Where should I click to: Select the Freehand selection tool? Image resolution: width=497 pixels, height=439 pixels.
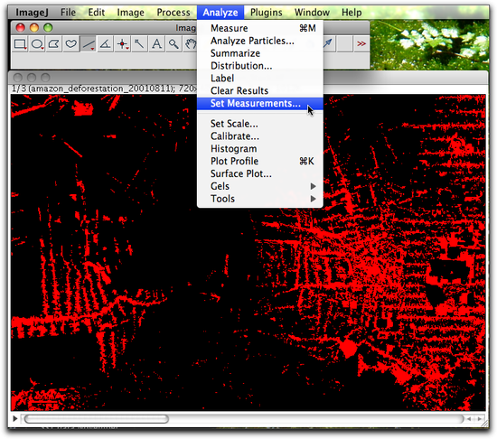71,44
